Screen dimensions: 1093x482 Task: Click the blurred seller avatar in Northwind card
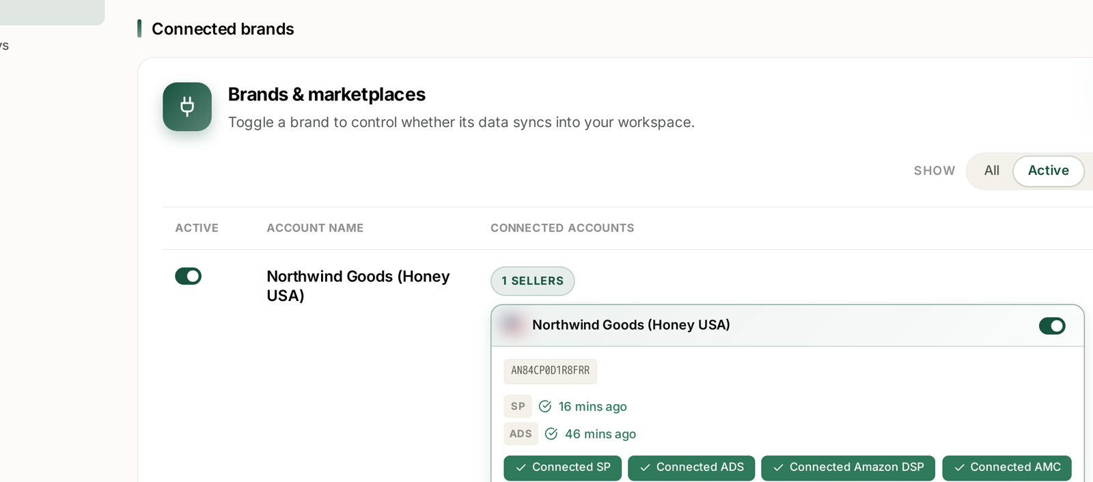[x=512, y=325]
